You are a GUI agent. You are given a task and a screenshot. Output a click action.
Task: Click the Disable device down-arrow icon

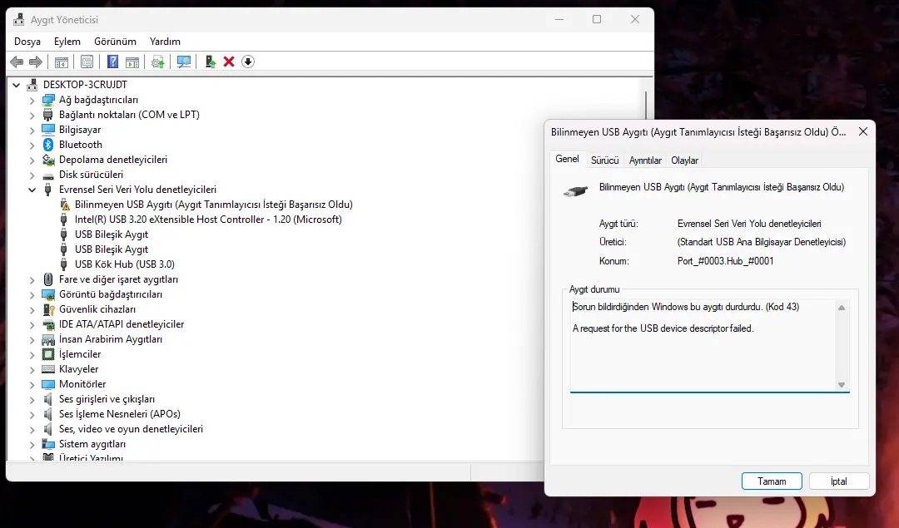click(x=248, y=62)
